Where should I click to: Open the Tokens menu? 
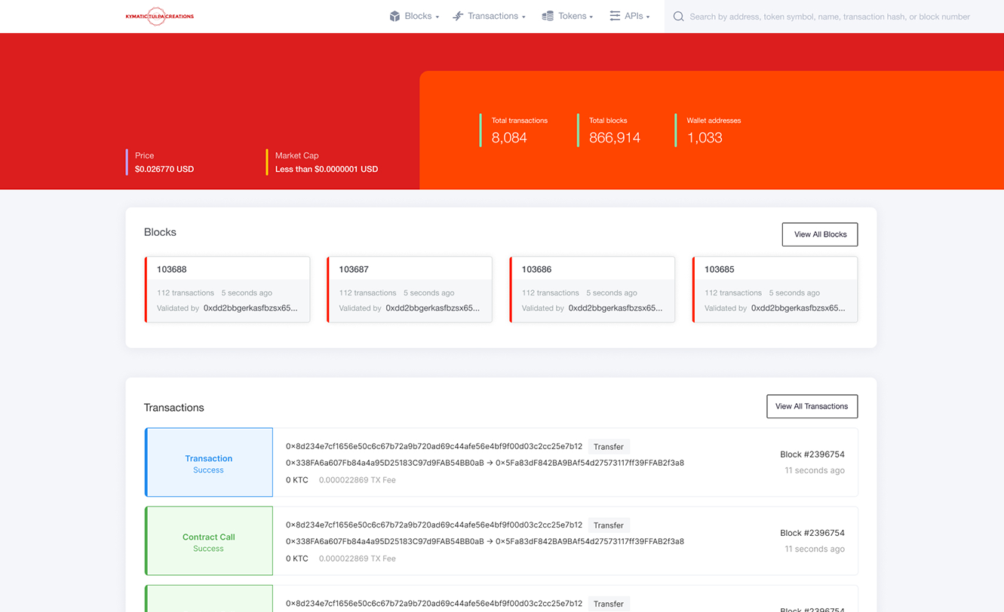pos(567,16)
